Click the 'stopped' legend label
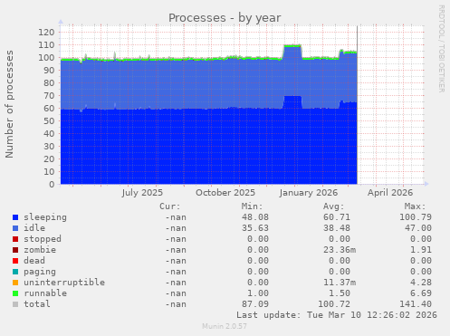Viewport: 450px width, 336px height. pyautogui.click(x=43, y=239)
